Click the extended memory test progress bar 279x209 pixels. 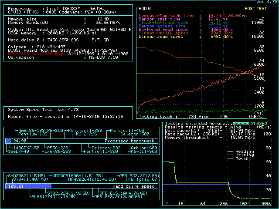241,124
